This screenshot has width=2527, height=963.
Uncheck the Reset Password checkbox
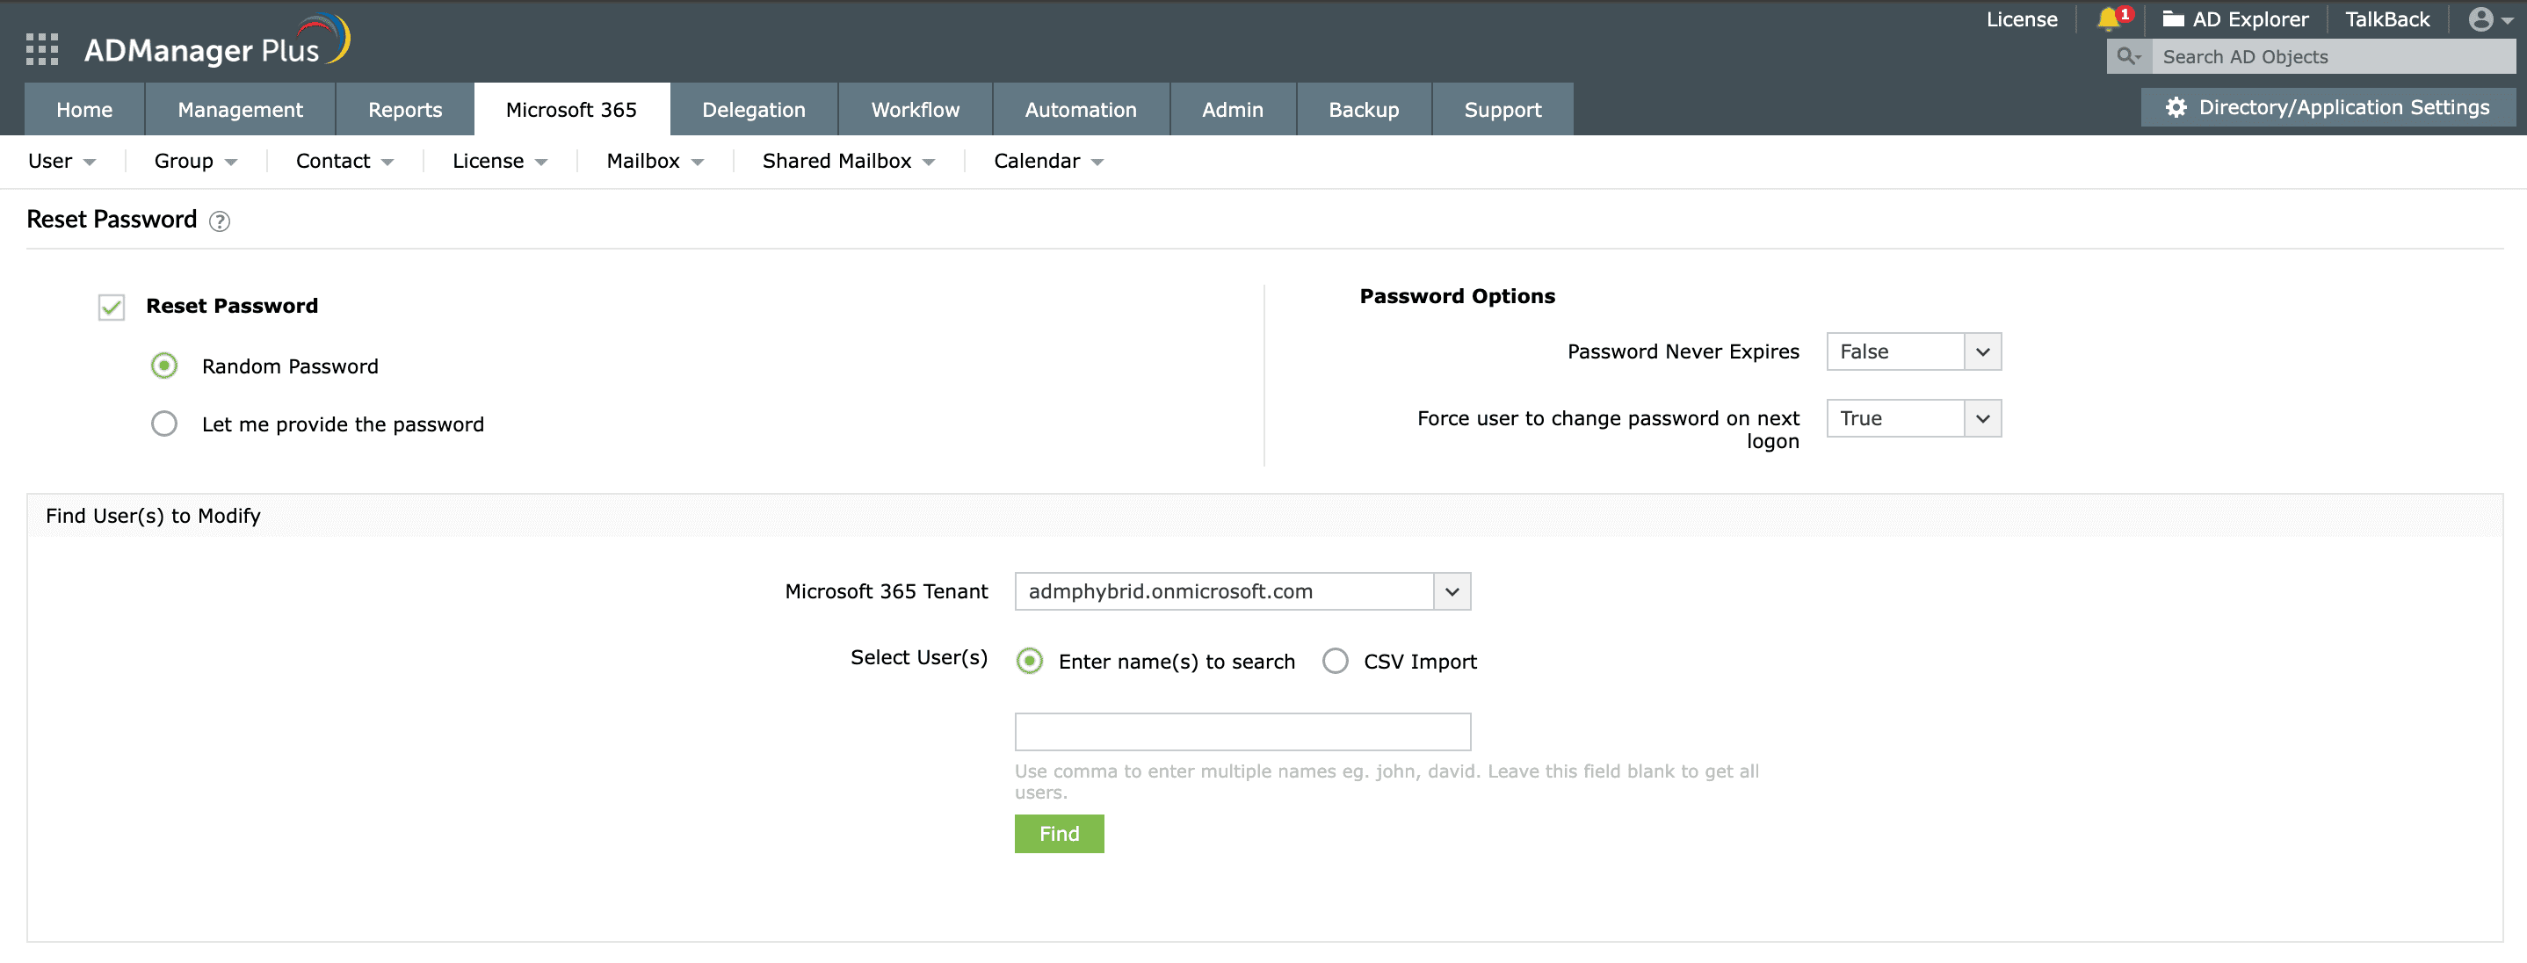click(112, 308)
